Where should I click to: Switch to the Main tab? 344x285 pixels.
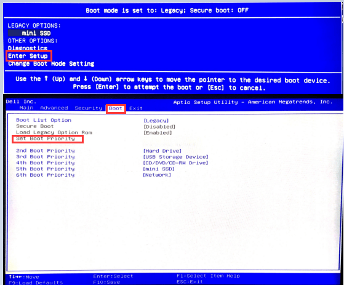pos(26,108)
